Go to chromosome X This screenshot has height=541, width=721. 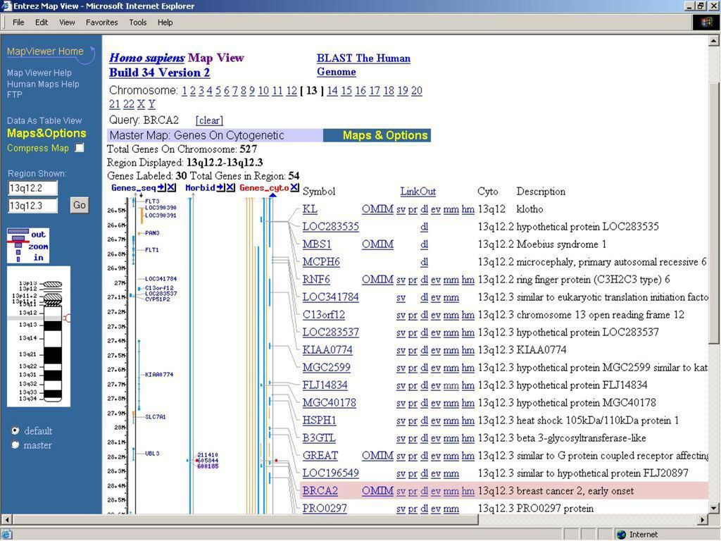pyautogui.click(x=141, y=104)
